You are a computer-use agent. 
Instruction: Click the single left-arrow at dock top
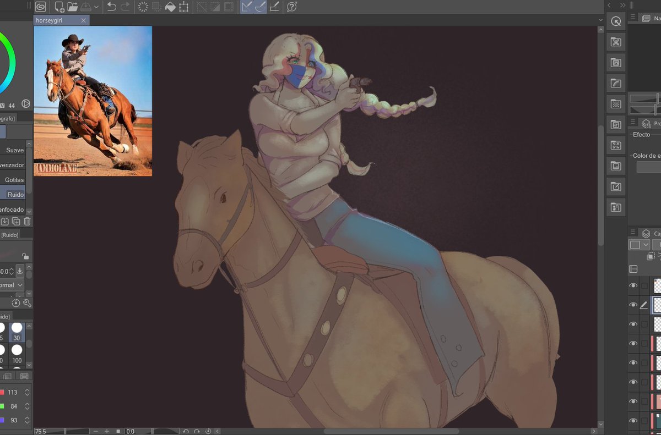(609, 5)
